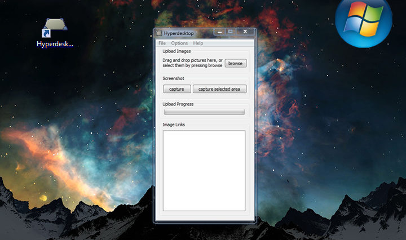Click the 'Upload Progress' label

[178, 104]
